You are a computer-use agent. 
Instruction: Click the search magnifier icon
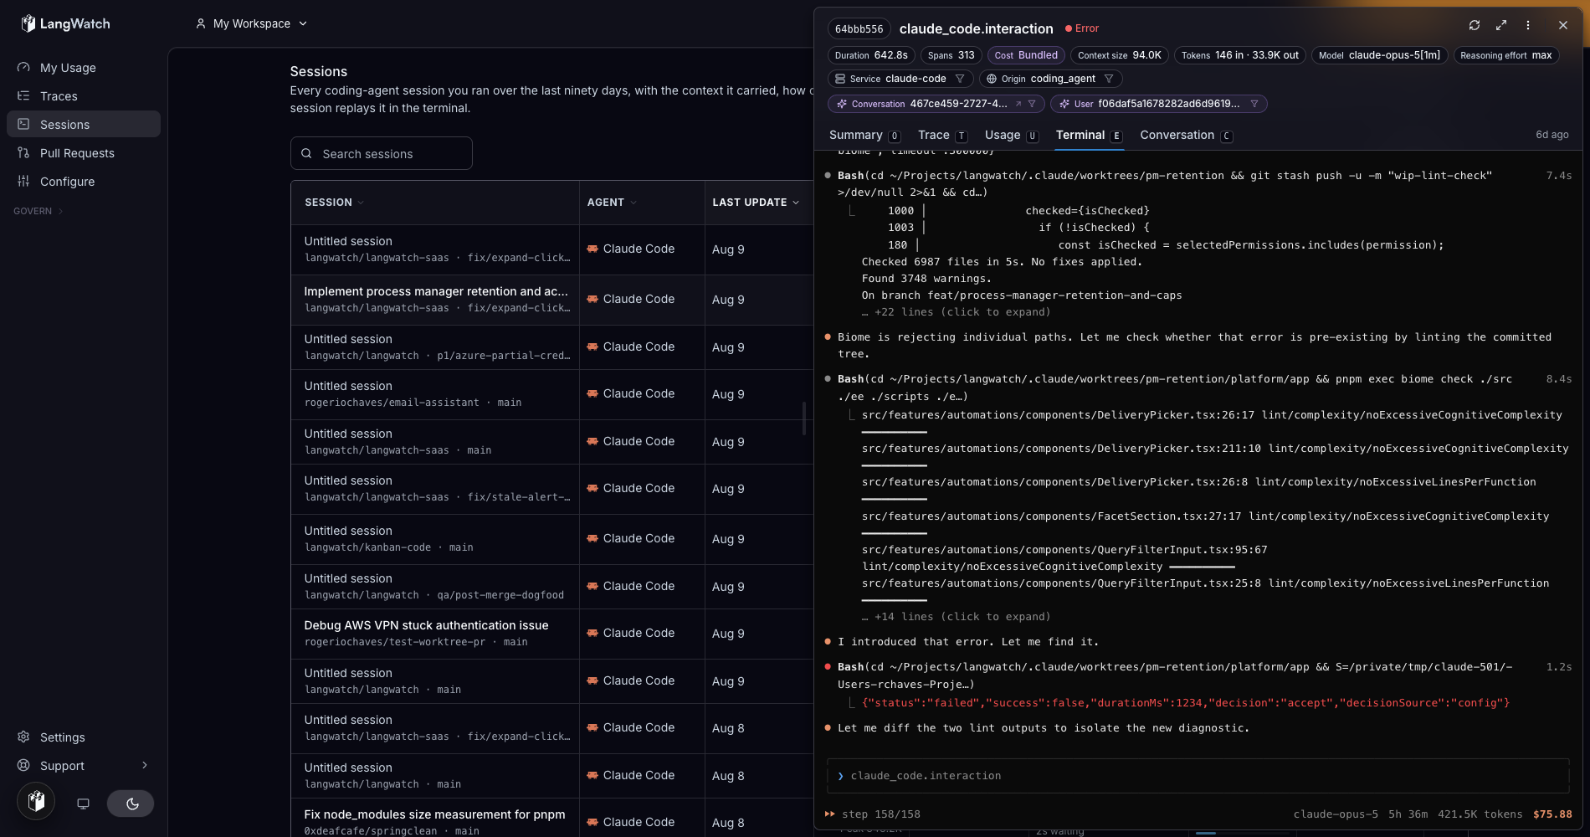coord(306,153)
